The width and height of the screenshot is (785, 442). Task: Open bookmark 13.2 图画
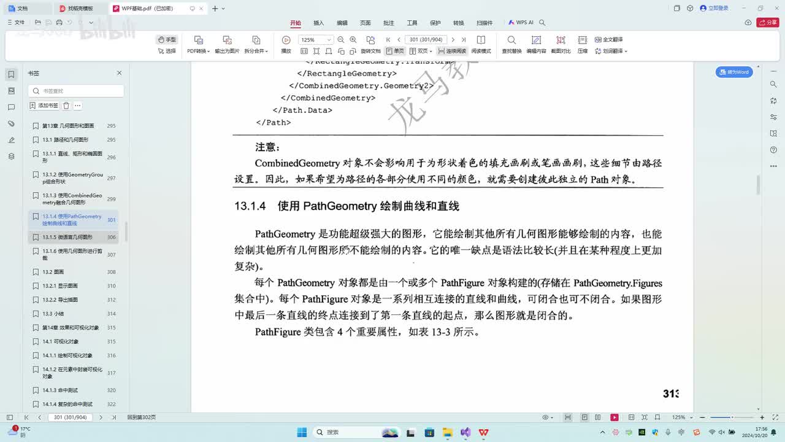pos(74,271)
